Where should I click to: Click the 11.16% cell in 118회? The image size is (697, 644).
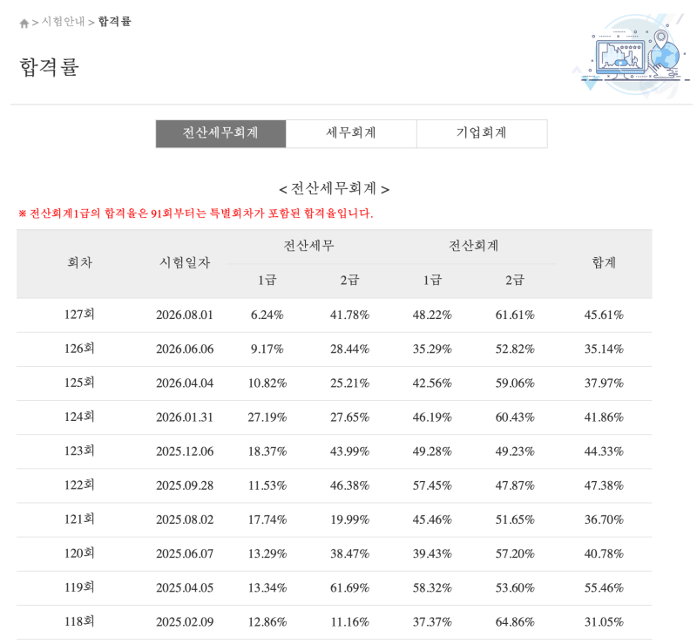coord(350,622)
